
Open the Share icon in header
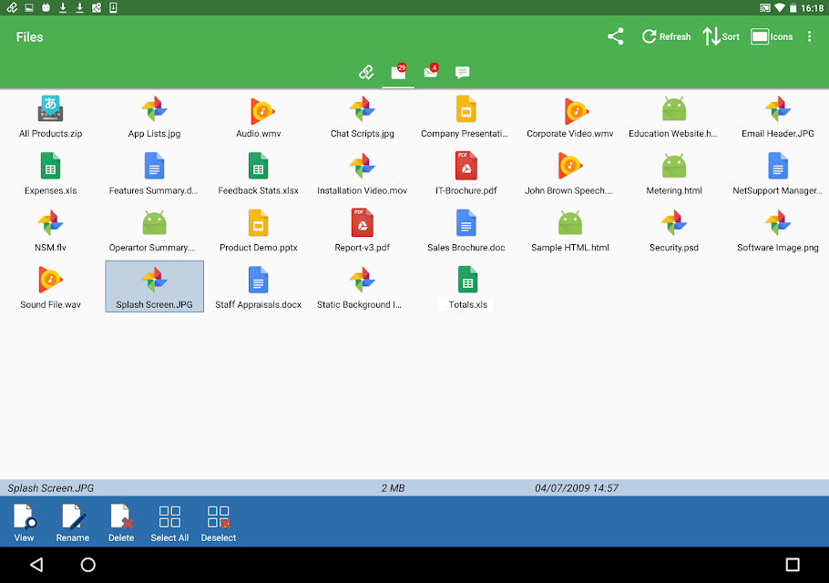616,36
